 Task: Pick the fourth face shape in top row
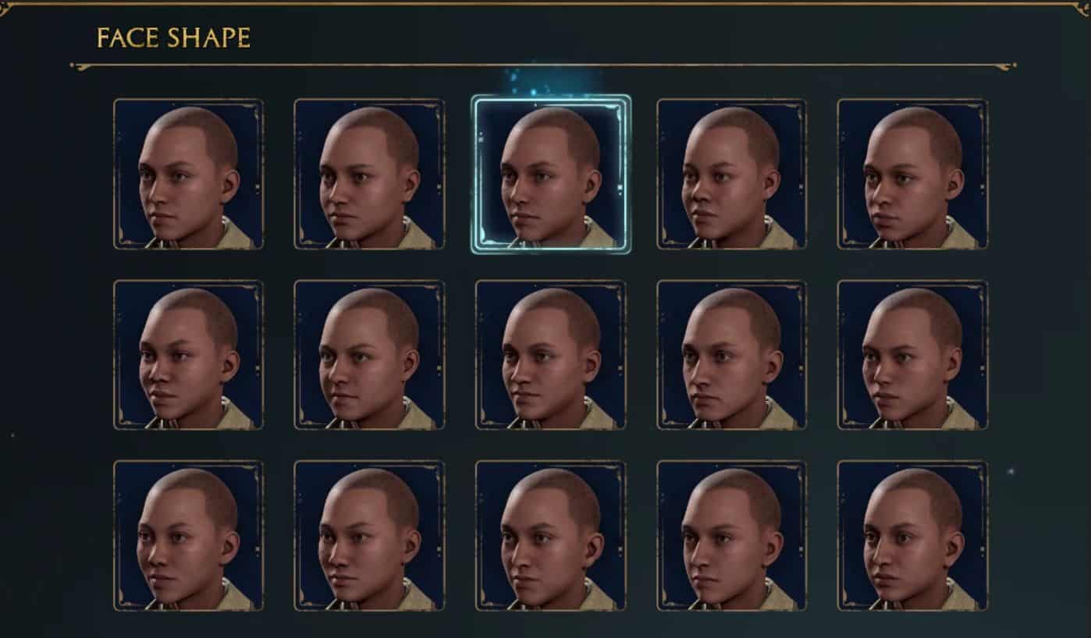[x=732, y=174]
